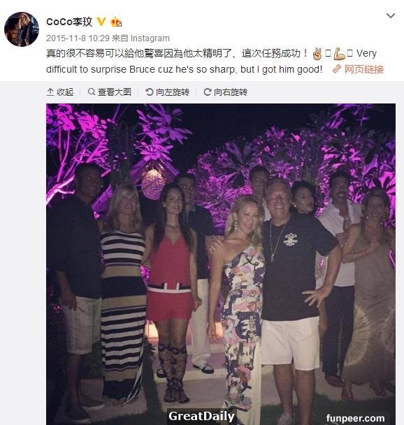Click the yellow verified V badge

(101, 22)
